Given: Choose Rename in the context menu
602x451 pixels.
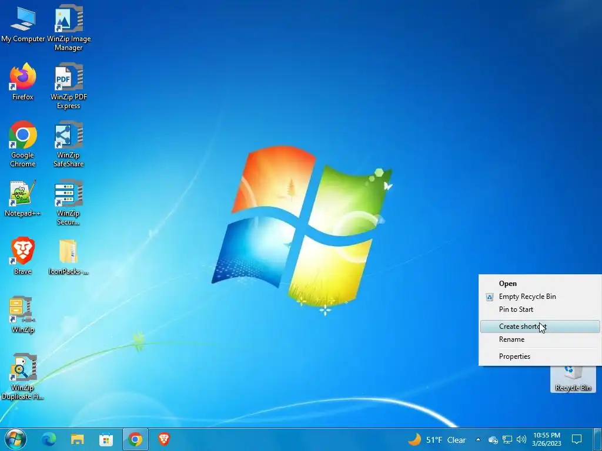Looking at the screenshot, I should click(540, 339).
